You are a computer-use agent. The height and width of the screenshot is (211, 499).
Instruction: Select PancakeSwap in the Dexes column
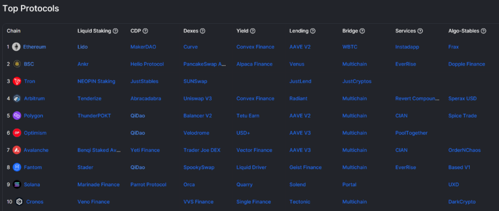204,64
